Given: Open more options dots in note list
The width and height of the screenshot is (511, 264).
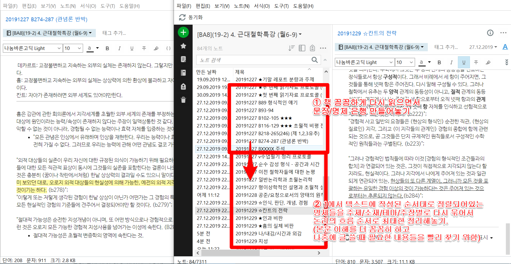Looking at the screenshot, I should 323,48.
